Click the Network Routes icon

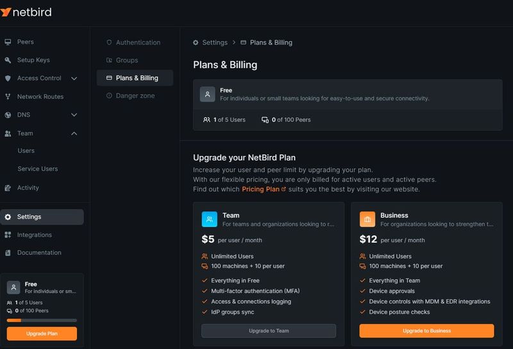pyautogui.click(x=8, y=97)
